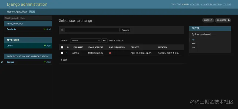Image resolution: width=238 pixels, height=109 pixels.
Task: Click the plus icon on Add User button
Action: click(x=229, y=20)
